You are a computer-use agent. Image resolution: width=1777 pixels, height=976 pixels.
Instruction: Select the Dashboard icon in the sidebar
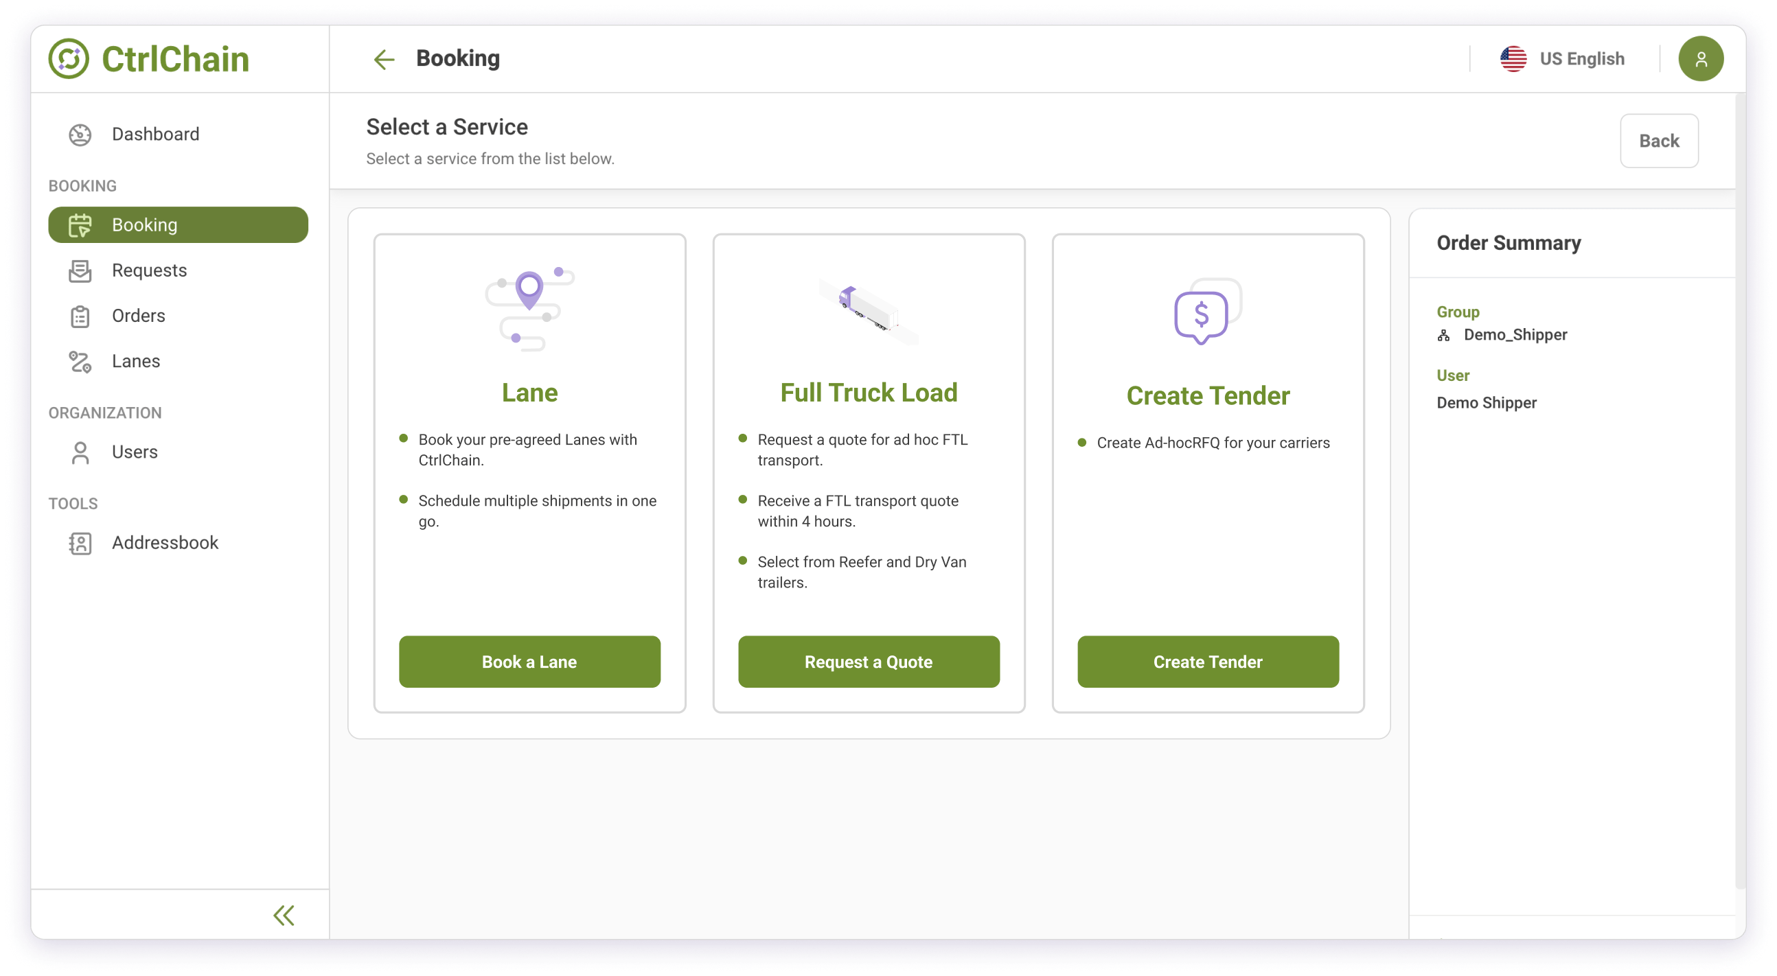point(80,135)
